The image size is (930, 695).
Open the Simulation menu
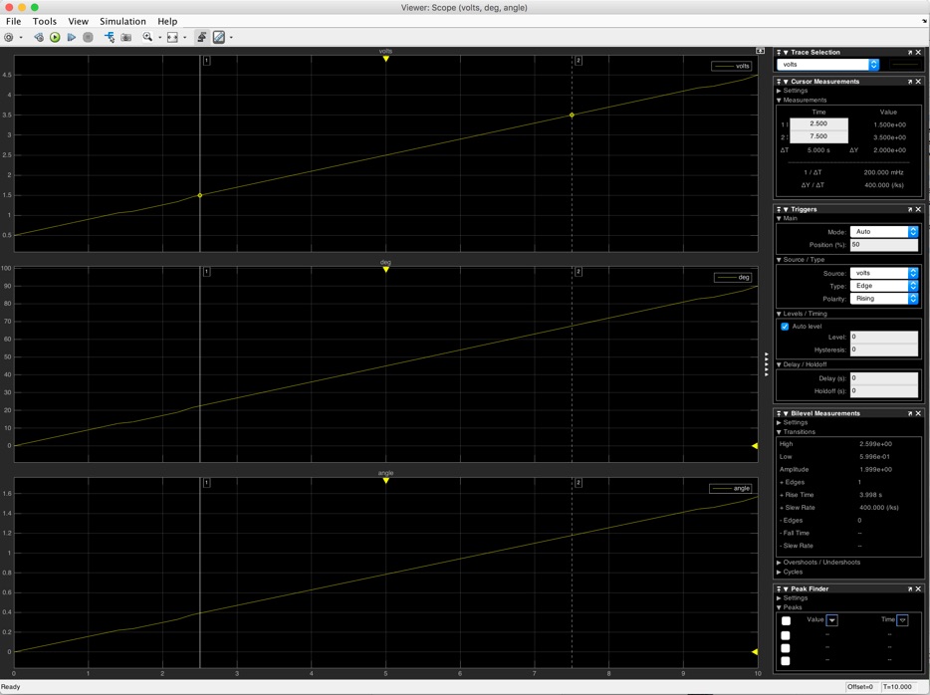(x=122, y=20)
